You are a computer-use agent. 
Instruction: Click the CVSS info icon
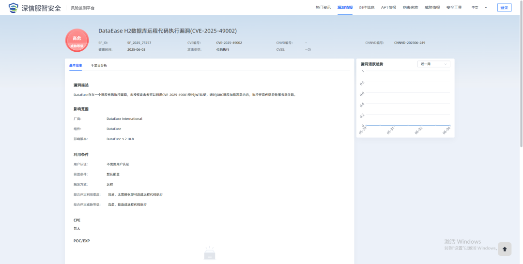309,50
